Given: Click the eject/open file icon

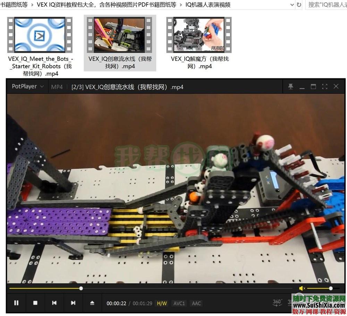Looking at the screenshot, I should pos(92,303).
